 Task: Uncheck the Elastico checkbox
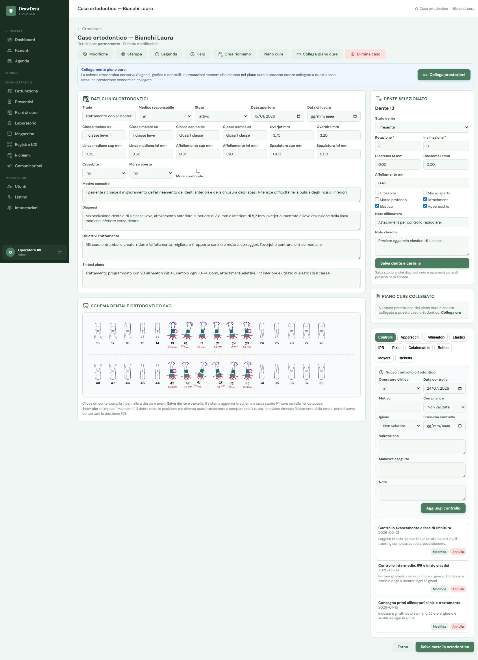(377, 206)
